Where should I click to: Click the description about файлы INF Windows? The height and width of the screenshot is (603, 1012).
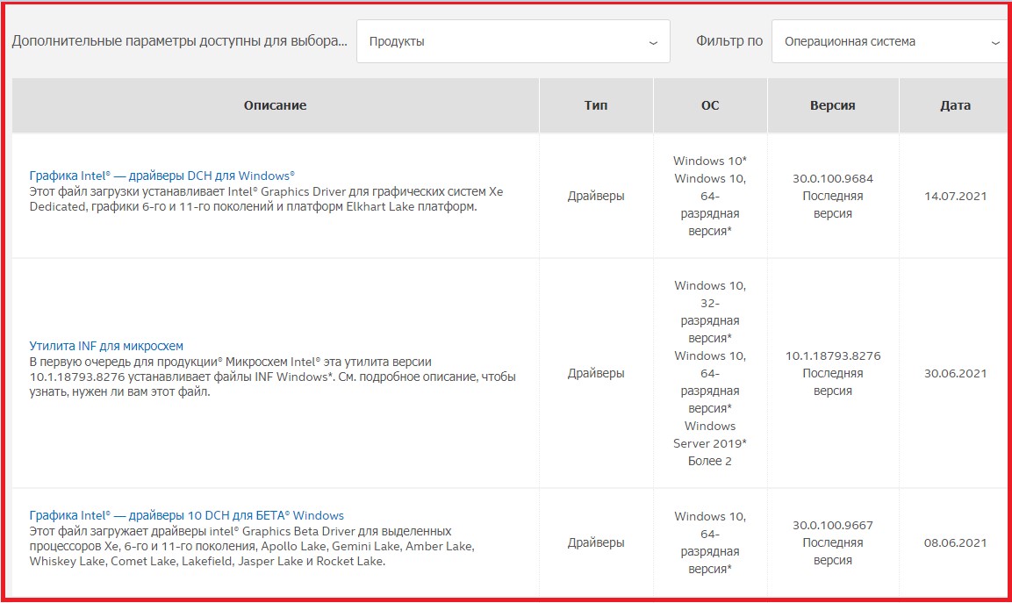272,377
